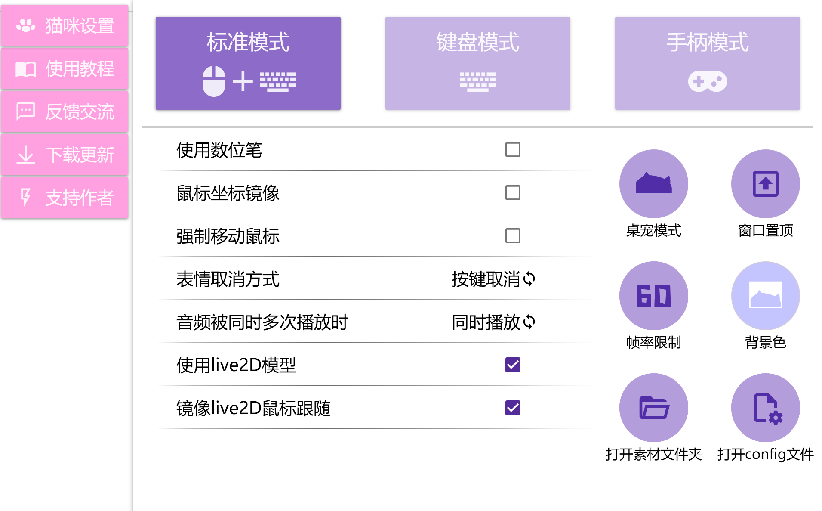
Task: Open the 帧率限制 60 icon
Action: (653, 295)
